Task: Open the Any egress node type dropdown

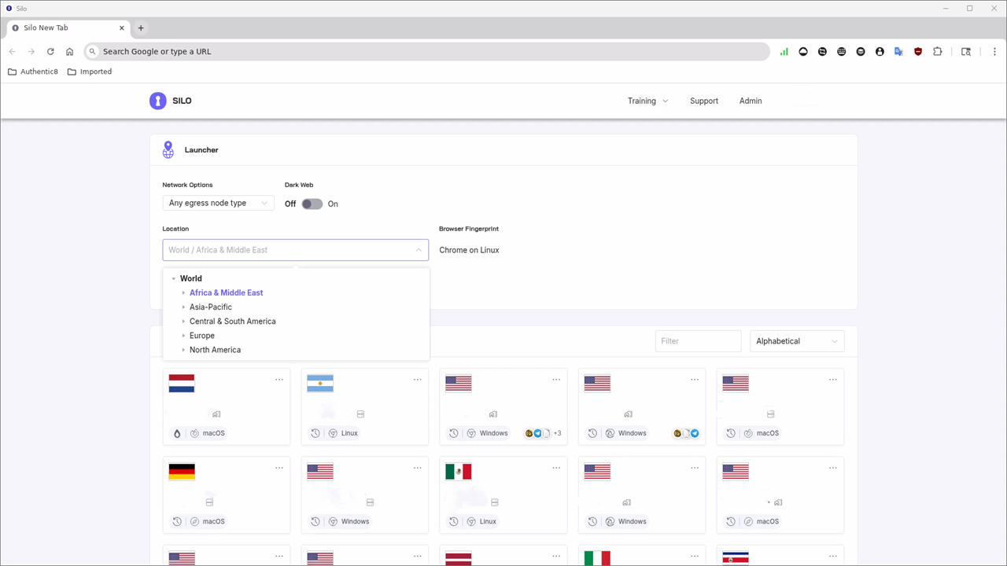Action: point(218,203)
